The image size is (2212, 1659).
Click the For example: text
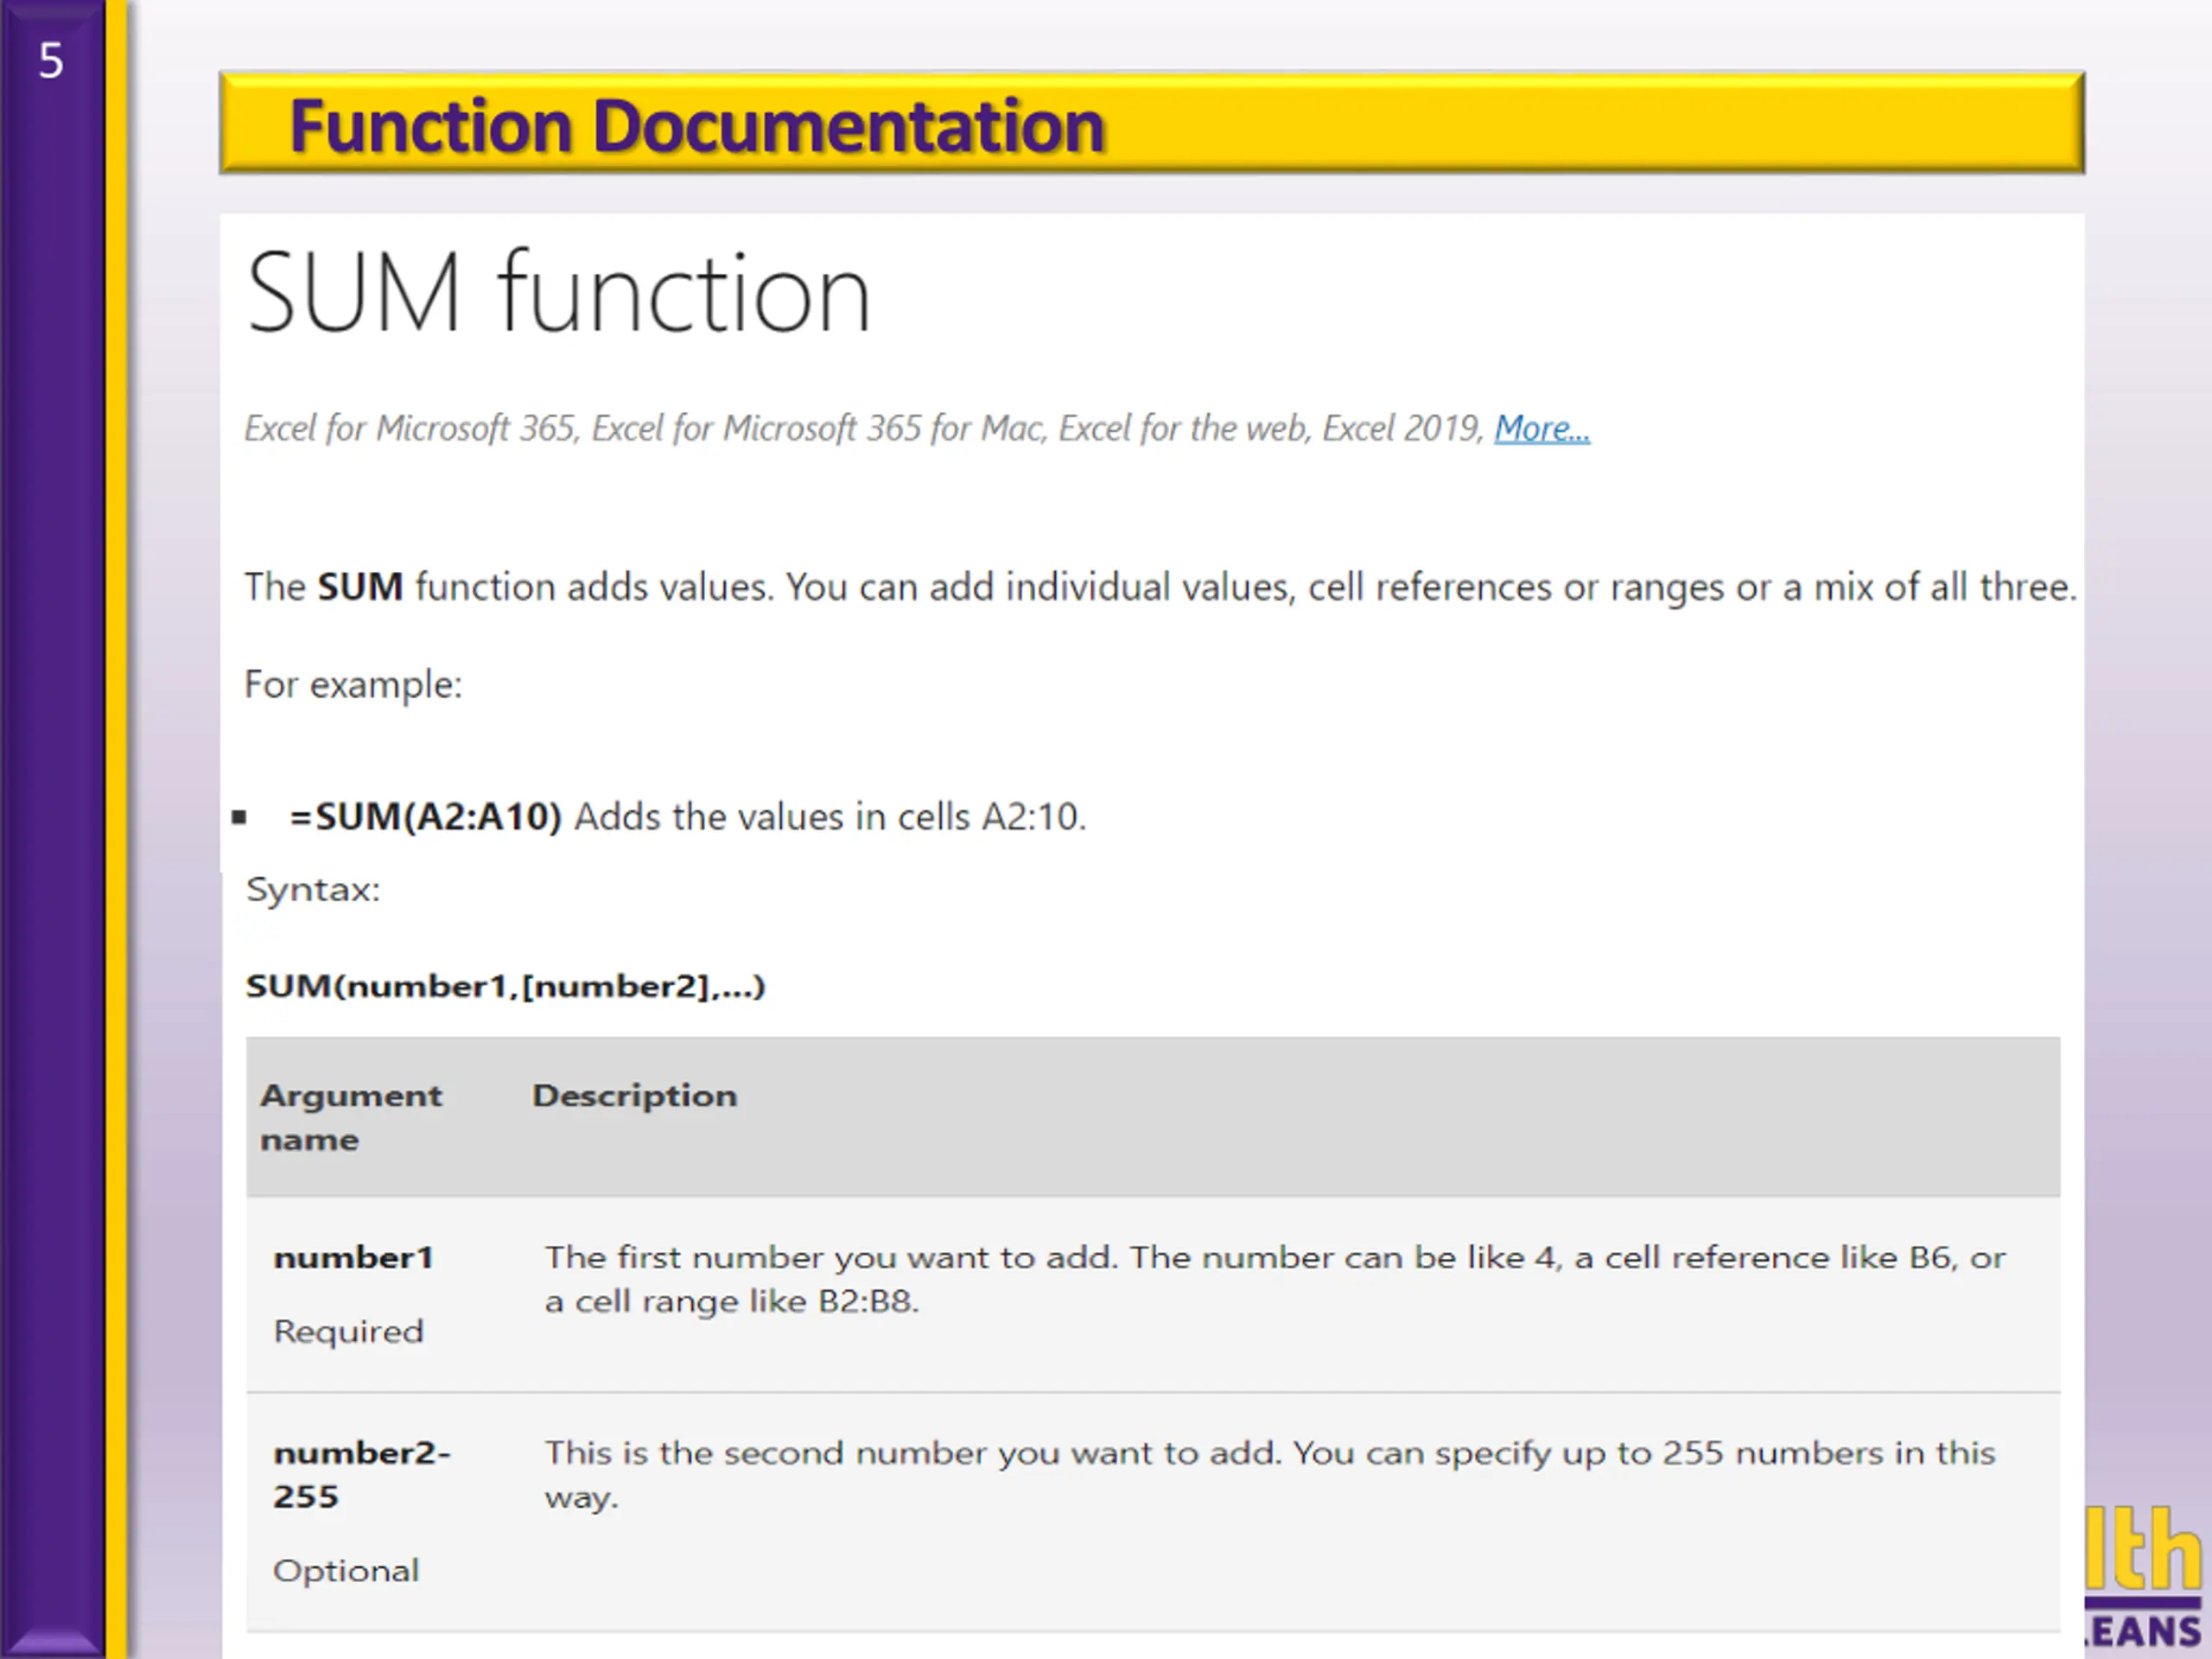click(353, 686)
